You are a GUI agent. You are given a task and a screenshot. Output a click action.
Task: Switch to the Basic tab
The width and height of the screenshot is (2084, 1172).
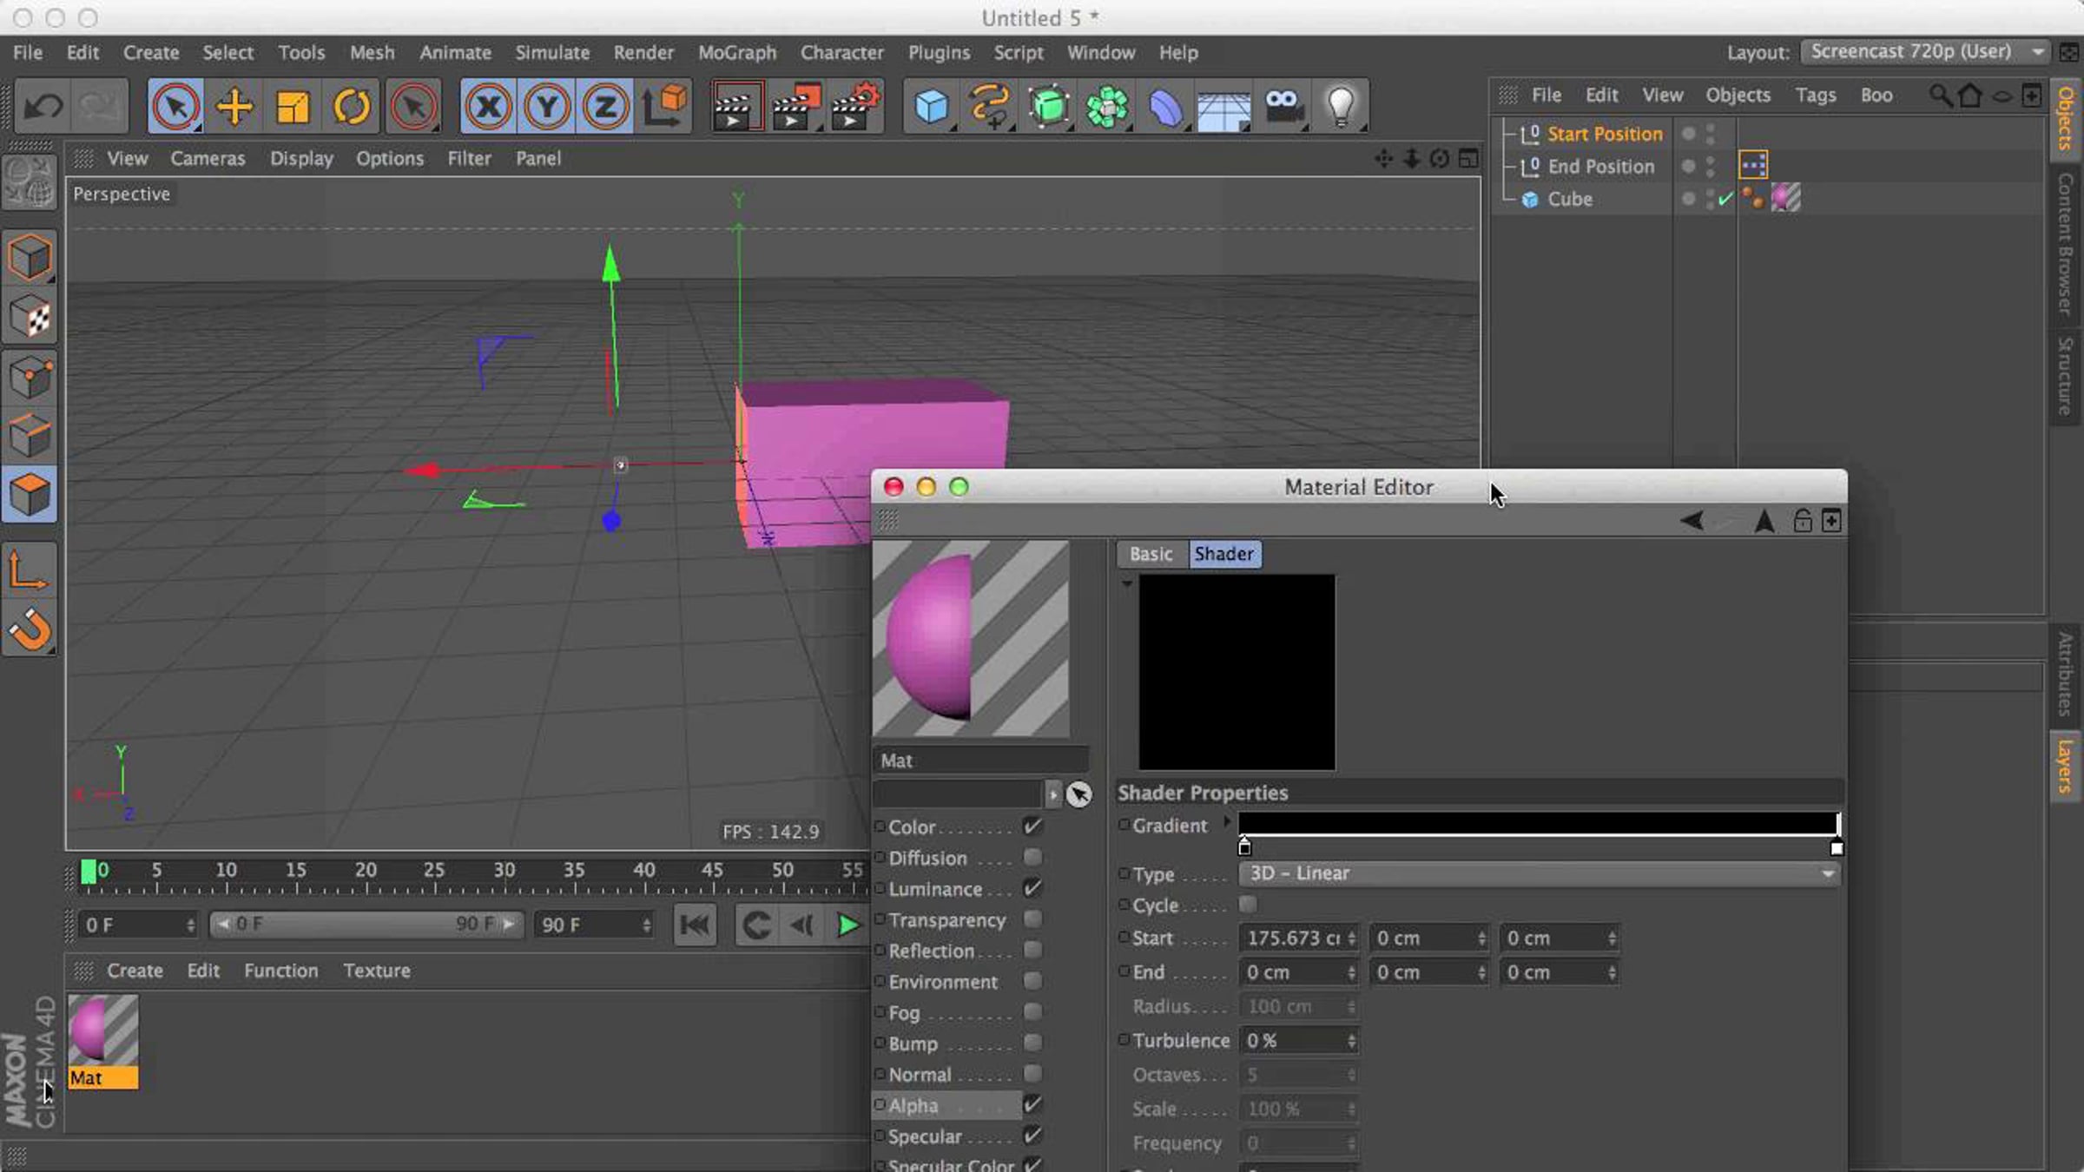coord(1151,554)
